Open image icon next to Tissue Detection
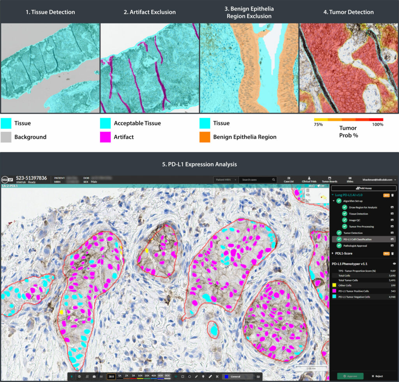The height and width of the screenshot is (382, 399). (392, 214)
